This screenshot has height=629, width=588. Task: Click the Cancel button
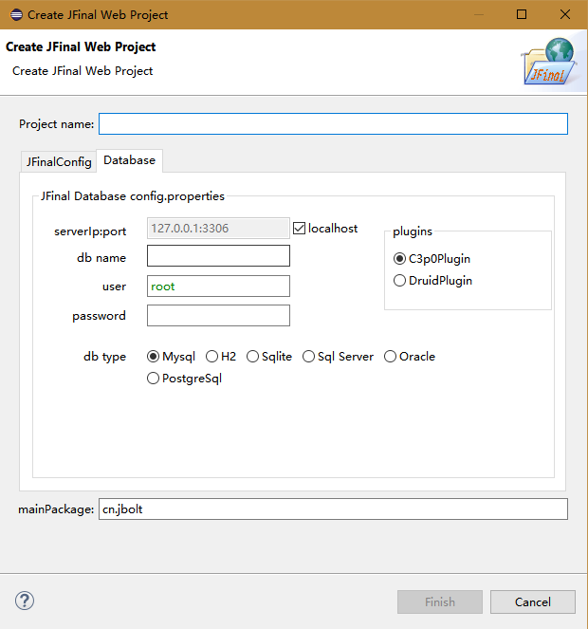pos(533,601)
